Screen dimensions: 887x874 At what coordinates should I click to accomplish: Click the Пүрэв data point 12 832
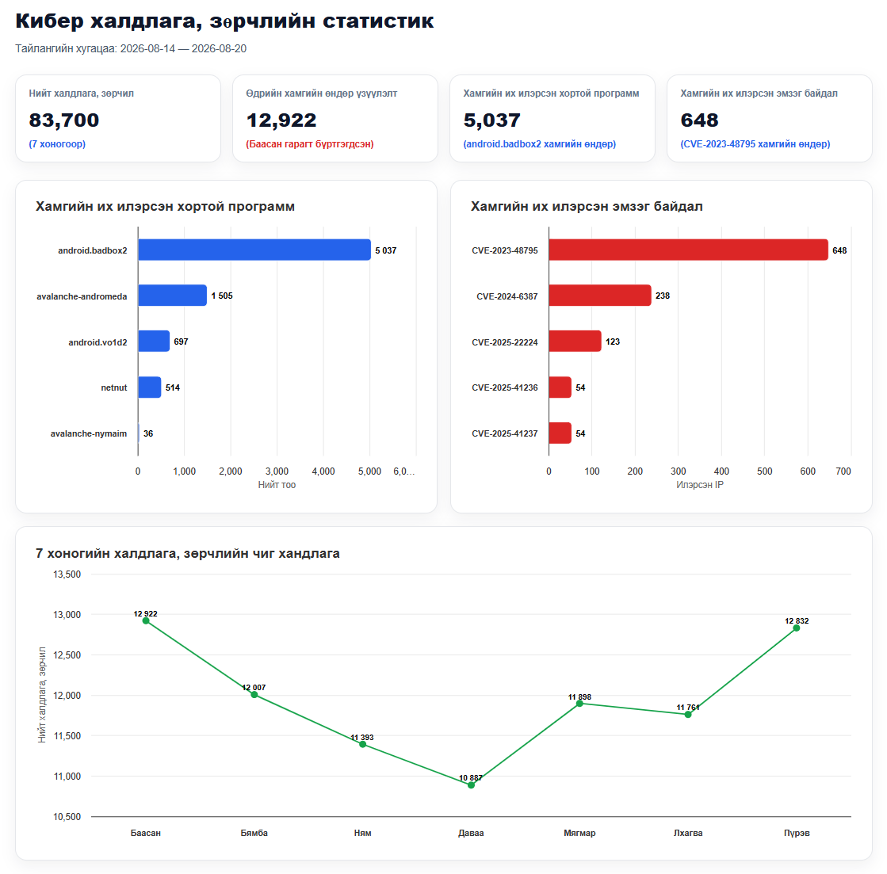point(797,628)
